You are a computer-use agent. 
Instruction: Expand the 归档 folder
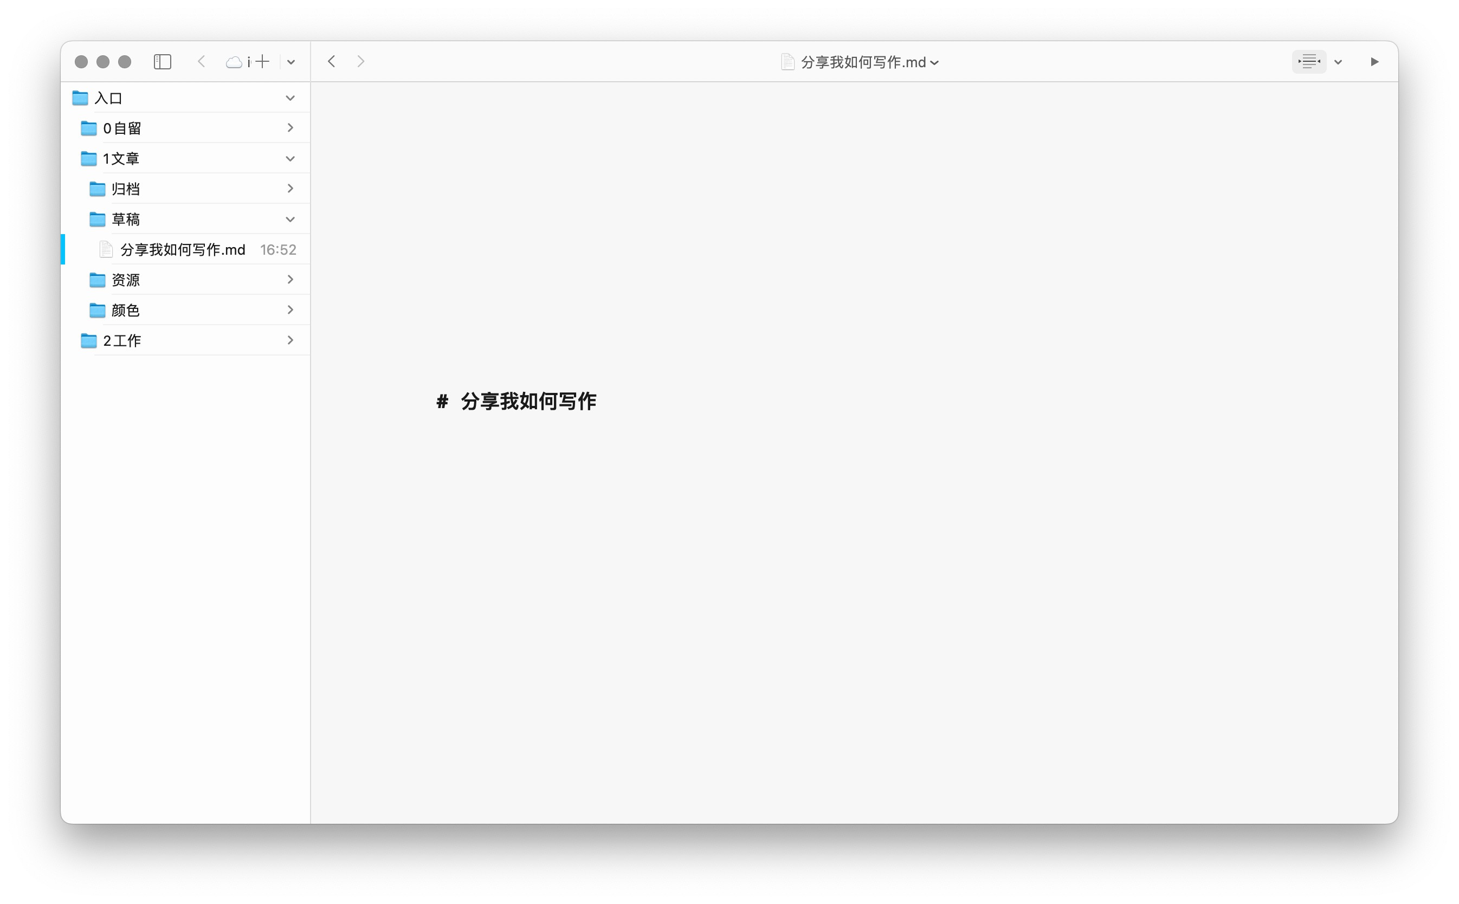[x=290, y=189]
